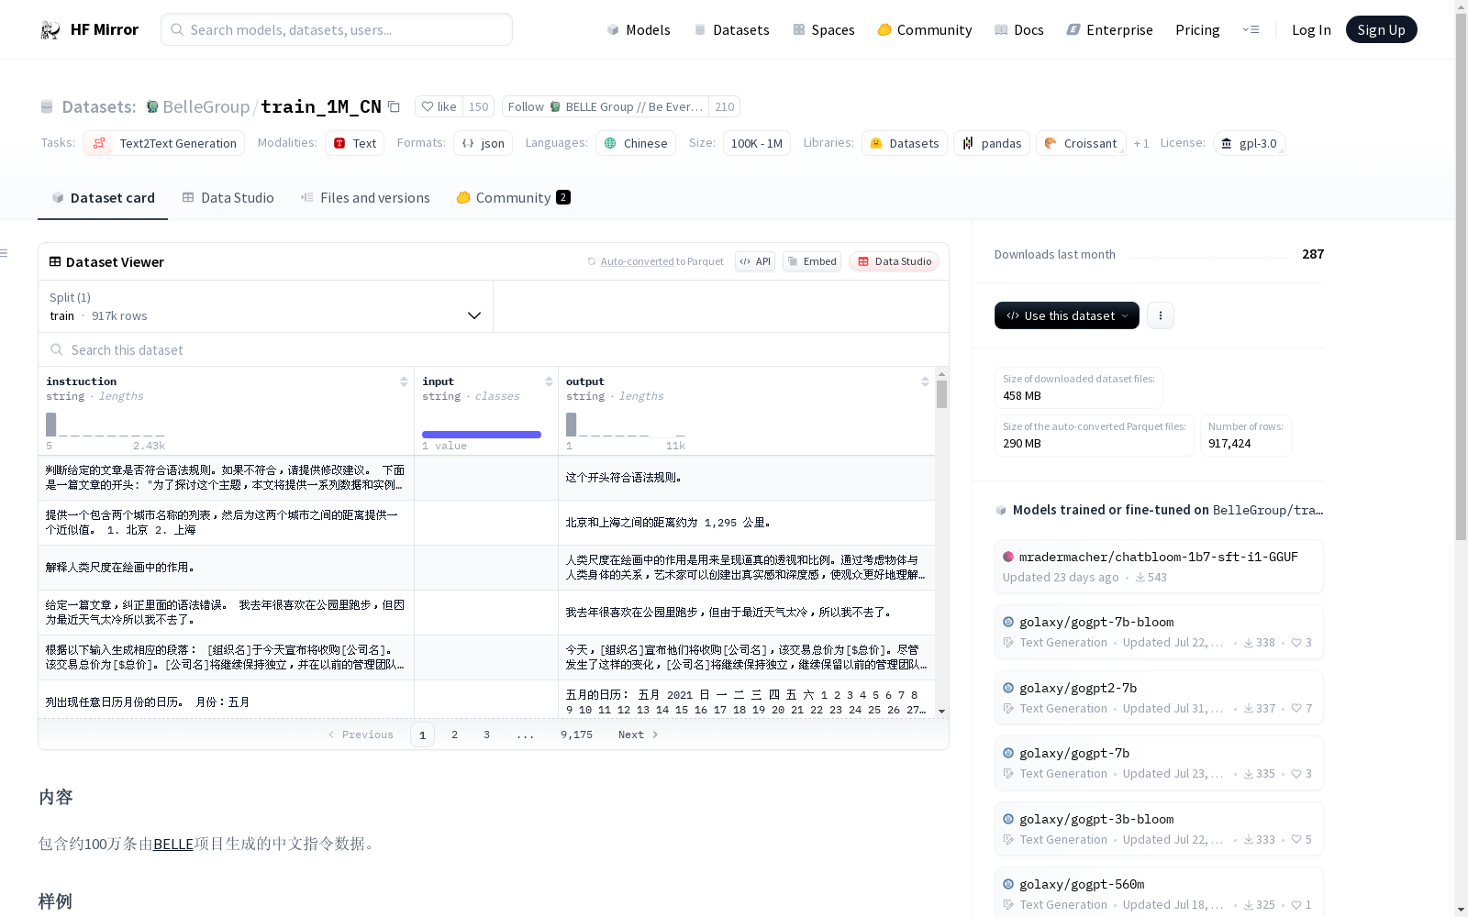Image resolution: width=1468 pixels, height=917 pixels.
Task: Show the +1 additional libraries
Action: point(1141,143)
